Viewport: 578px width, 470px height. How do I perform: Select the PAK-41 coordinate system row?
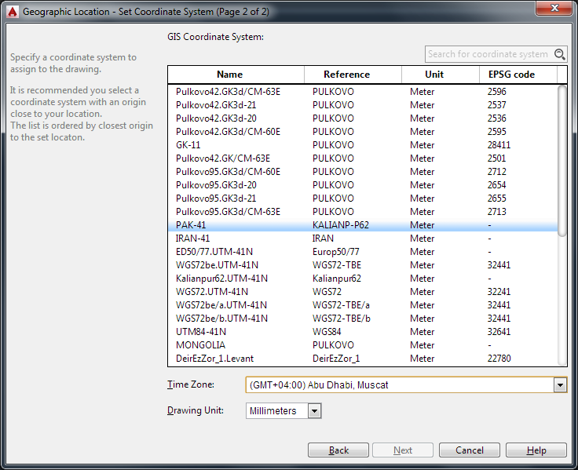pyautogui.click(x=363, y=225)
